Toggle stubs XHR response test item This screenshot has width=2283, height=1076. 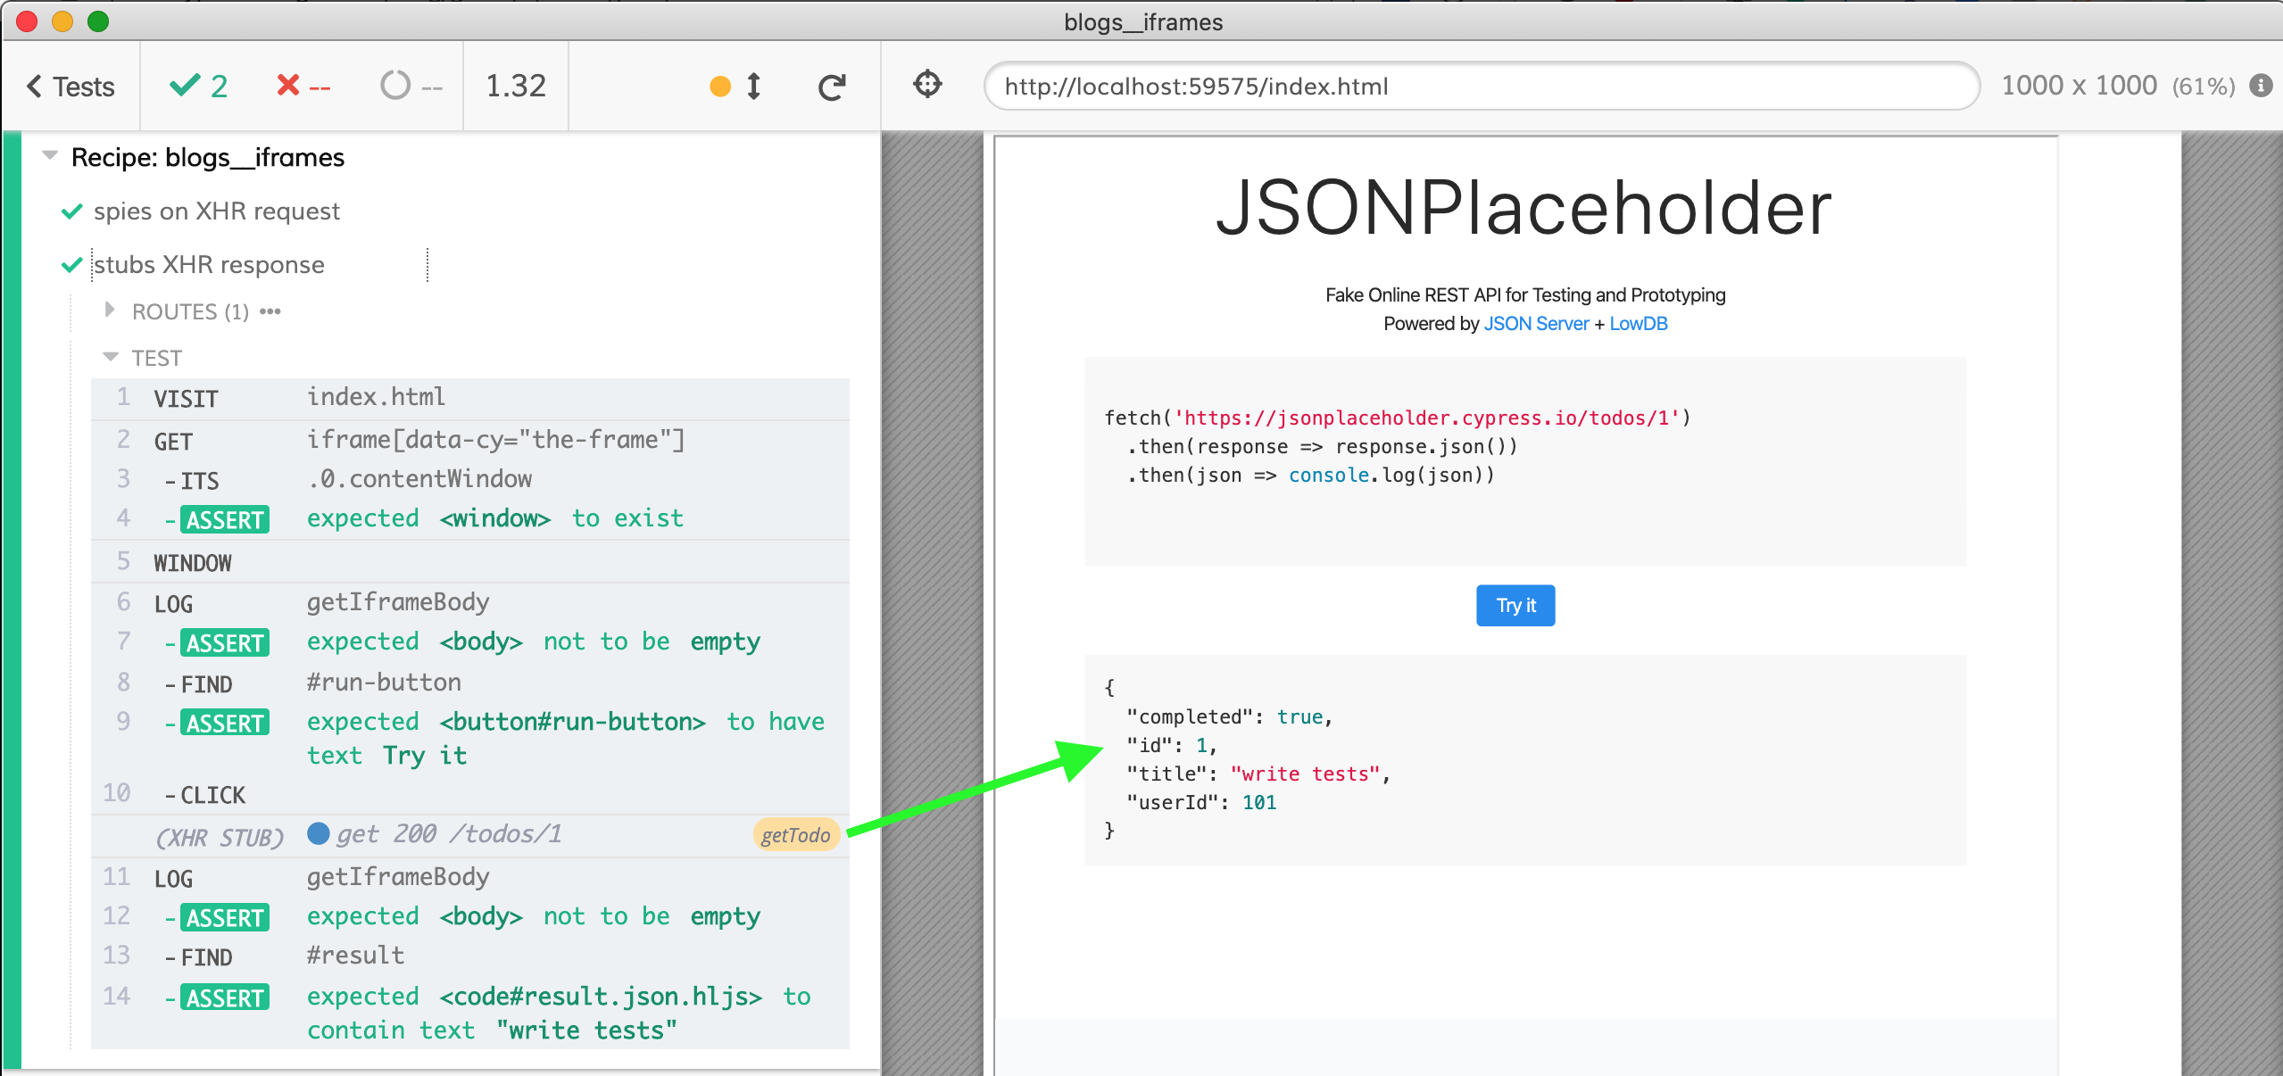tap(212, 265)
